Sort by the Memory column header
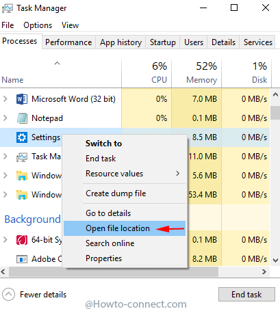The image size is (280, 309). click(196, 73)
